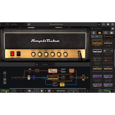
Task: Click the button beside gear search field
Action: (113, 29)
